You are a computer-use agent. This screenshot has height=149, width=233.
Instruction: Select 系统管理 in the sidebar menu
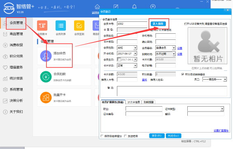(x=16, y=89)
